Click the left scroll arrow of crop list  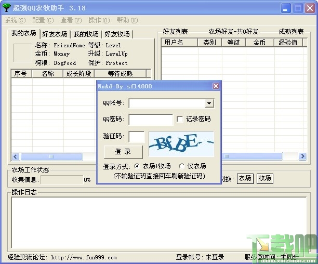click(x=16, y=156)
